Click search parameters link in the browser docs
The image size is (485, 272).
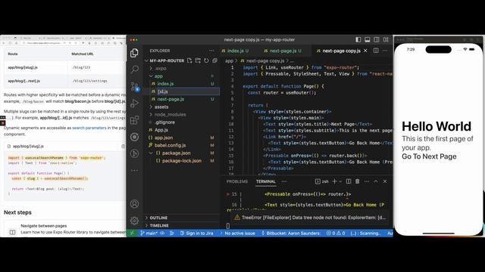(x=89, y=128)
